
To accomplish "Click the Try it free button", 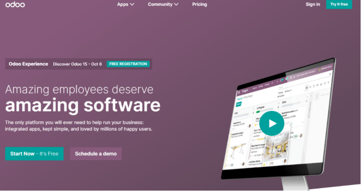I will [x=339, y=4].
